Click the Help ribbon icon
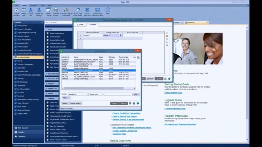 click(108, 11)
